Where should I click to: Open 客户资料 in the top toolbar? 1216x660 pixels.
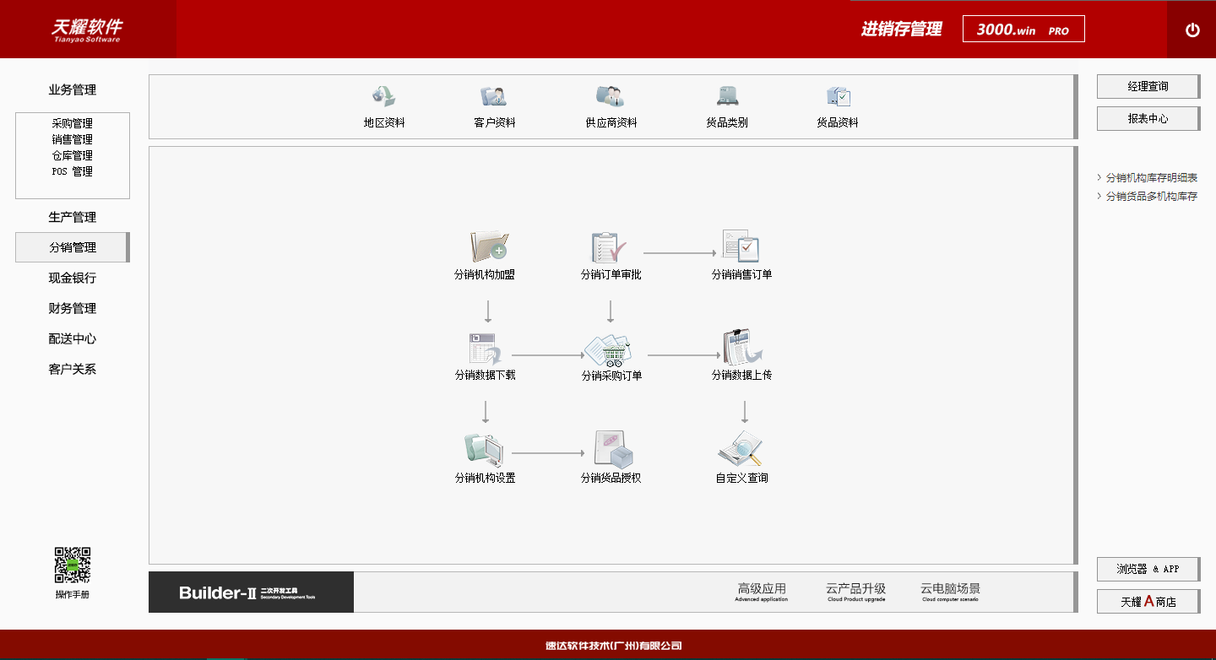click(494, 96)
